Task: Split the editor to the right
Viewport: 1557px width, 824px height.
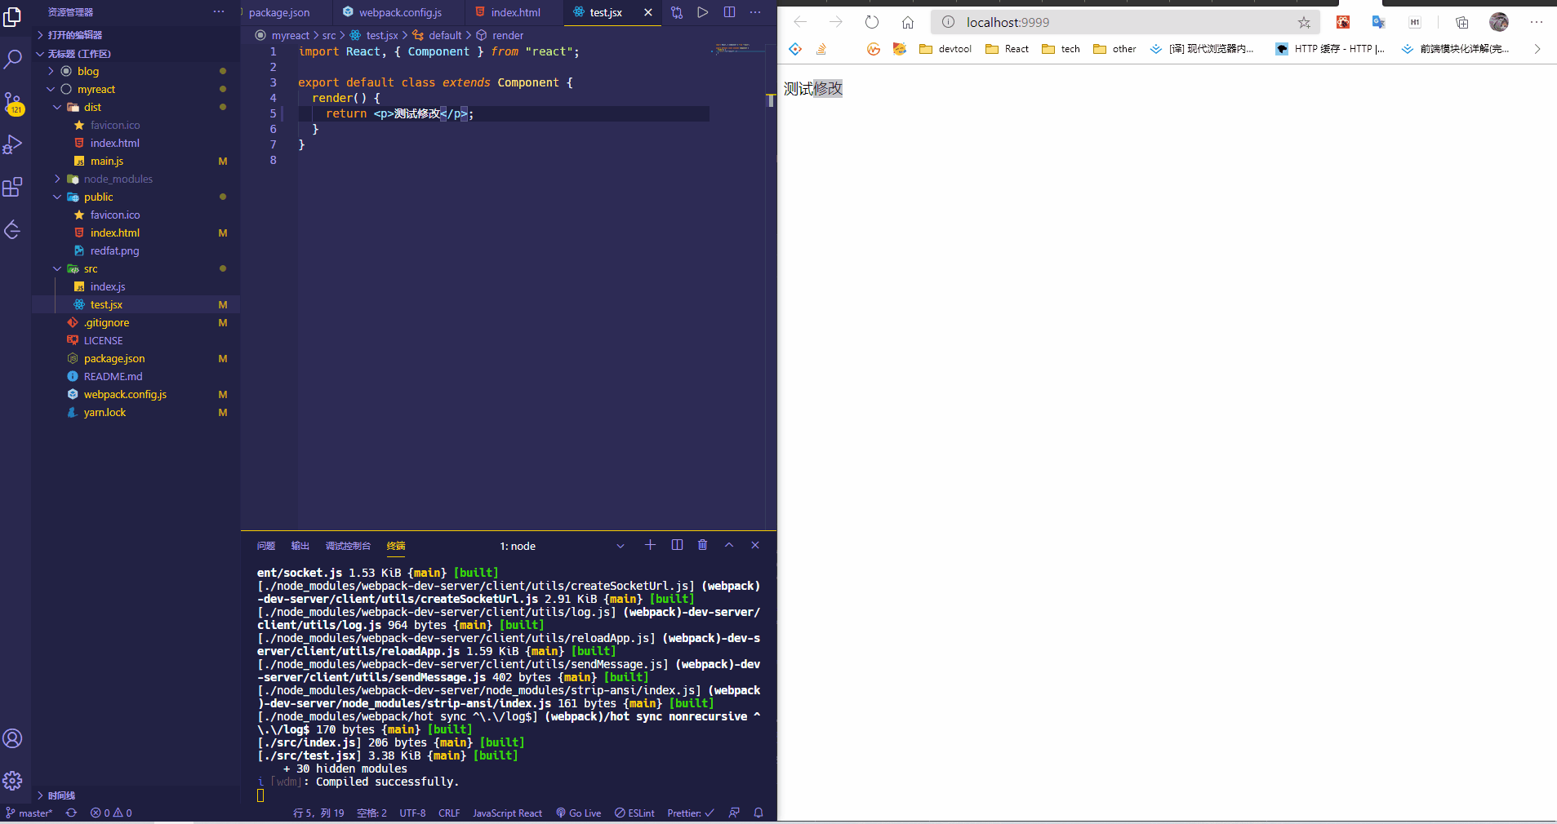Action: click(x=729, y=12)
